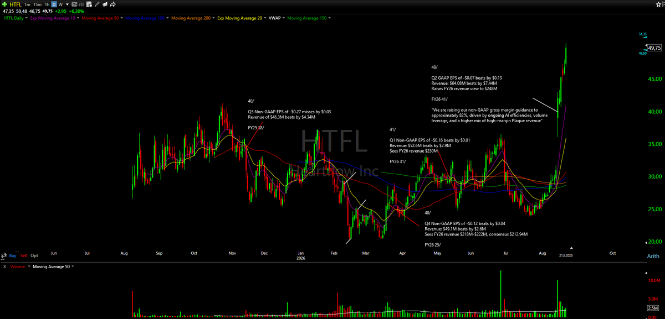Select the pencil drawing tool
The width and height of the screenshot is (665, 319).
[97, 4]
